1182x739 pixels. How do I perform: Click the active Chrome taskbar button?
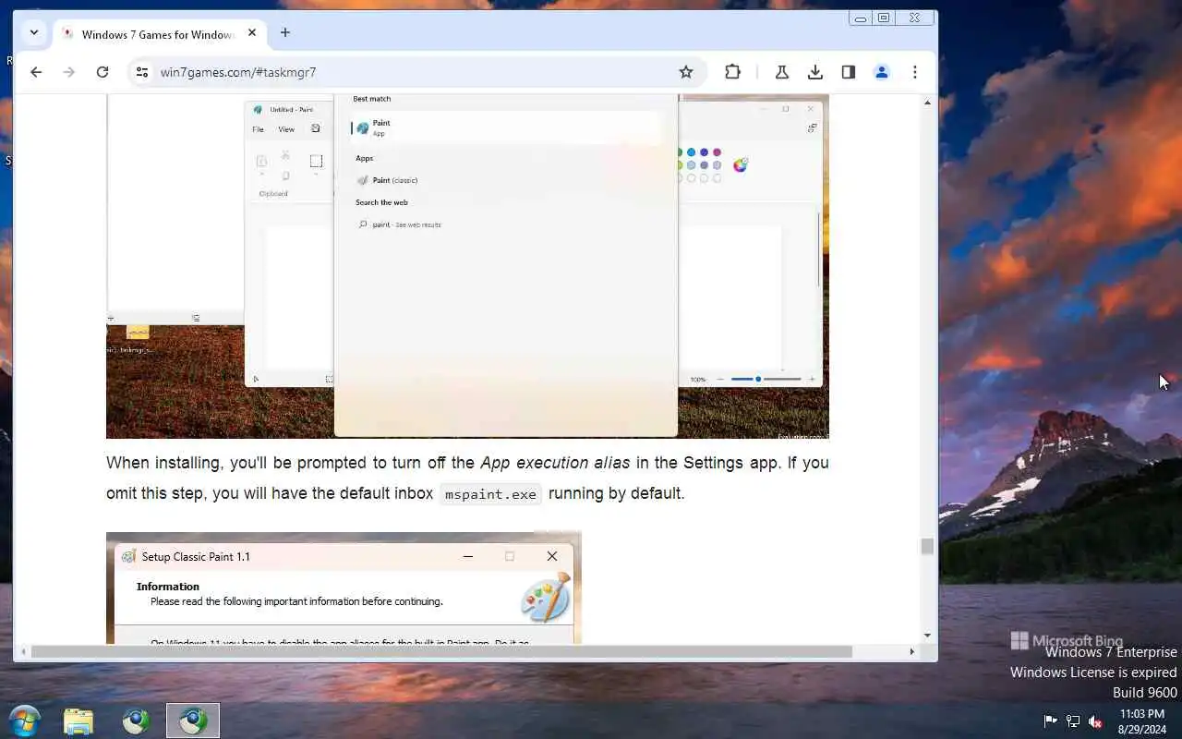193,721
